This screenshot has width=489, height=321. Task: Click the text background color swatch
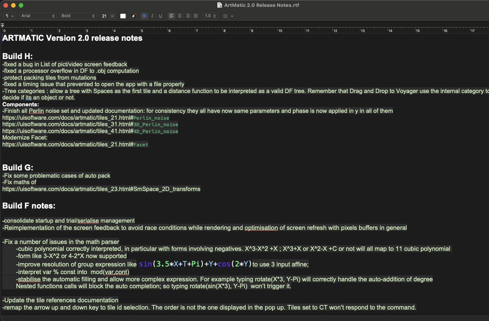[133, 16]
